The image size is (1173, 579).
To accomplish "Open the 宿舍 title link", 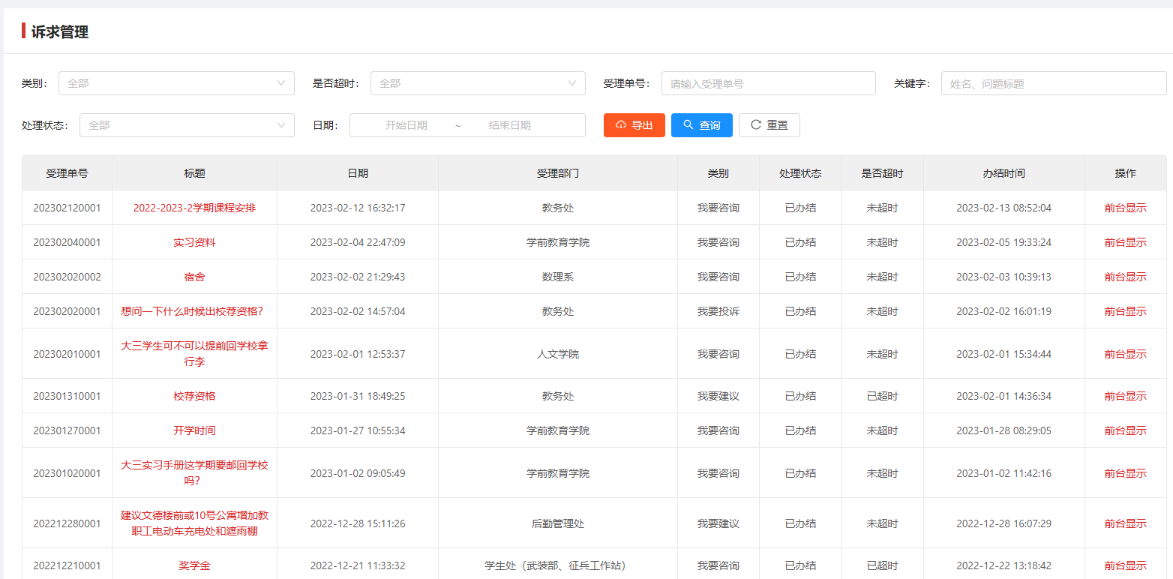I will (194, 277).
